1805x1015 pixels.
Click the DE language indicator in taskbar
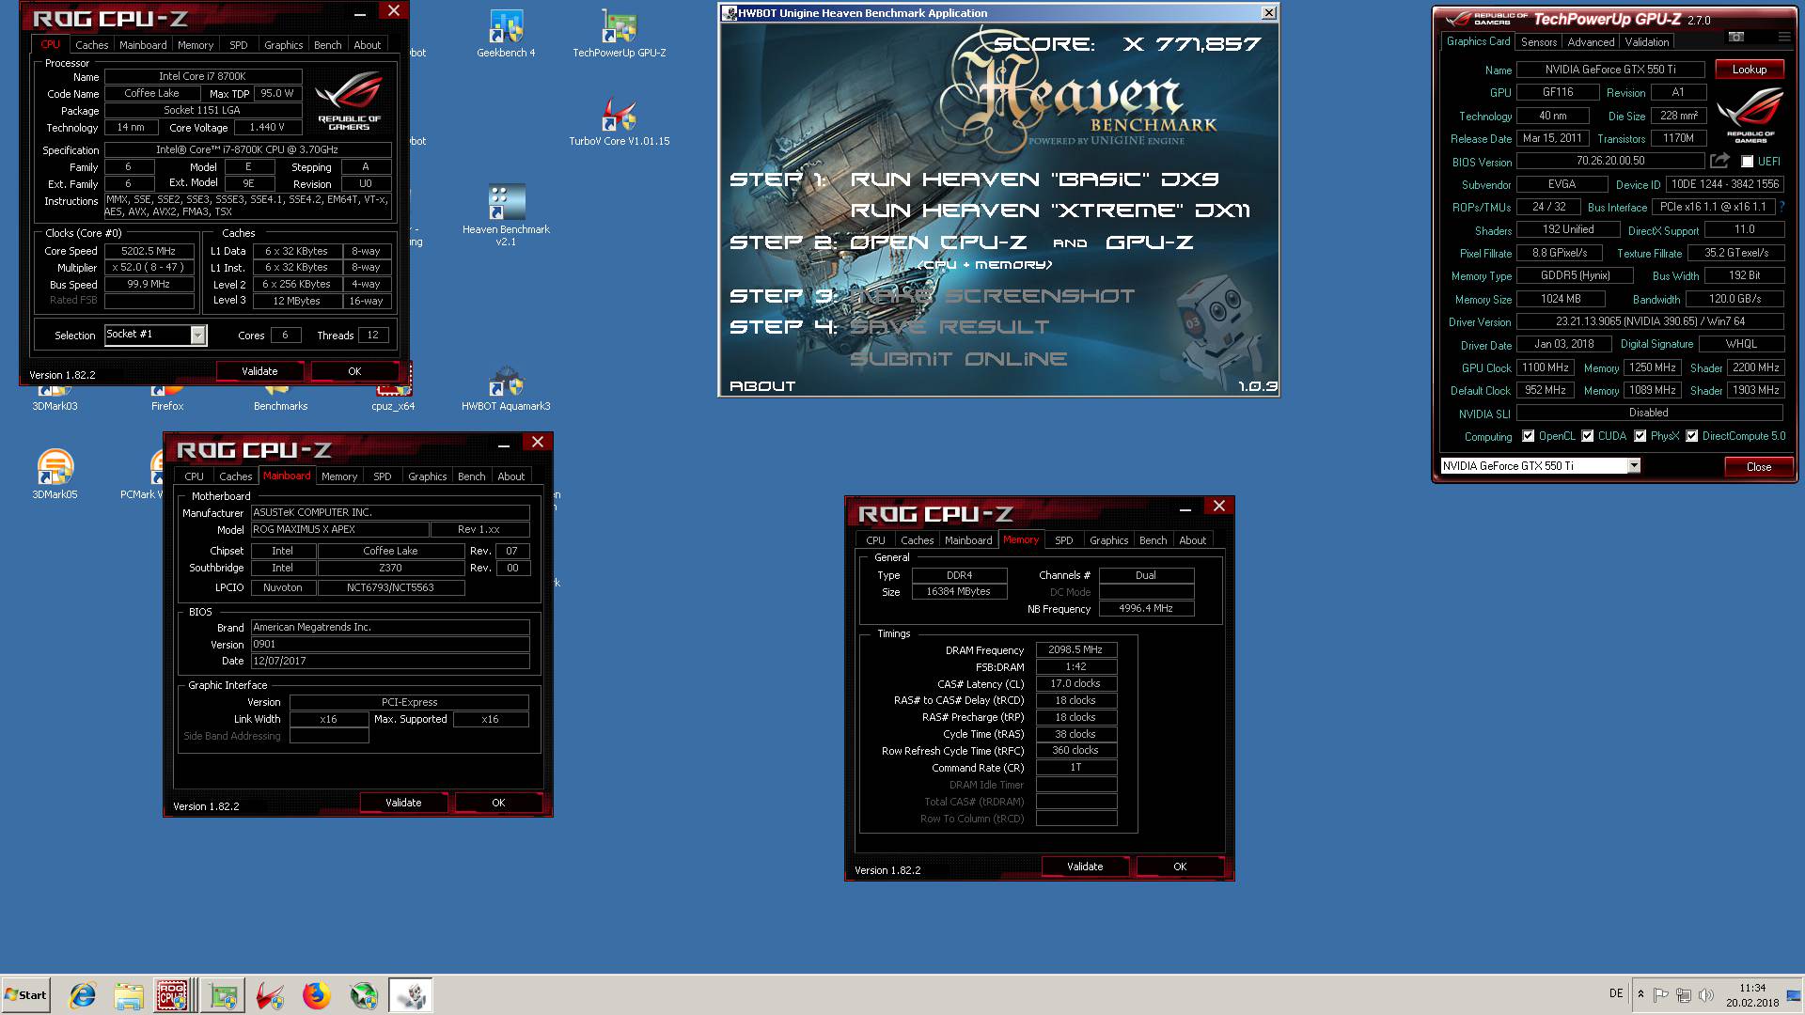click(x=1616, y=993)
